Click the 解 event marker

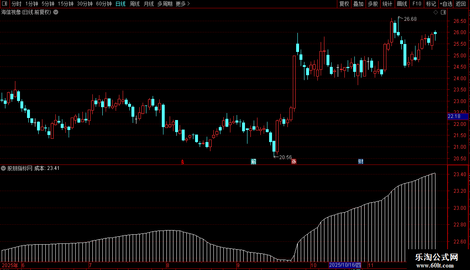pos(254,162)
